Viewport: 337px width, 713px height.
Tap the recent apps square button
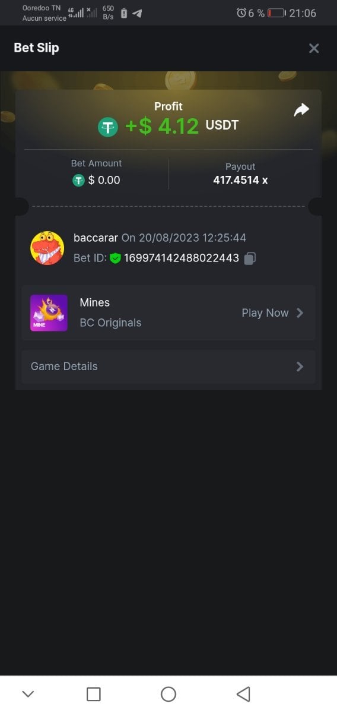(93, 694)
